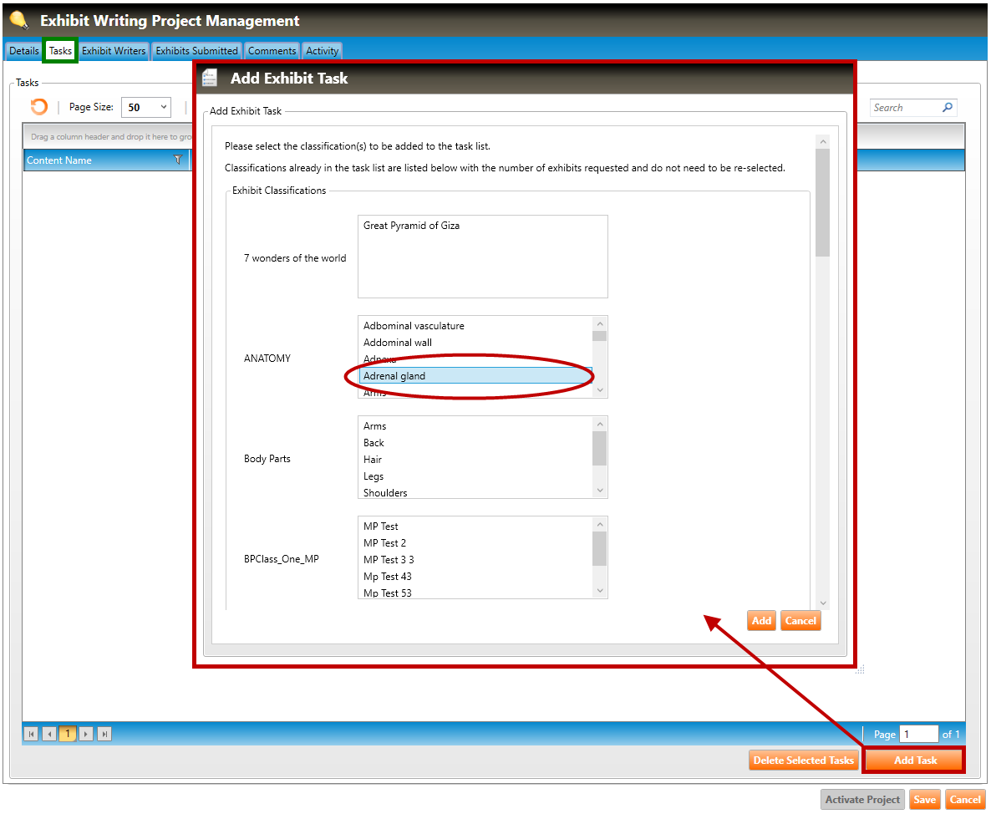Click the filter icon on Content Name column
991x814 pixels.
point(177,160)
